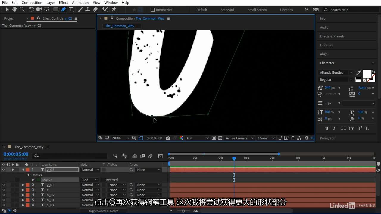The width and height of the screenshot is (381, 214).
Task: Open the Add mask mode dropdown
Action: 90,180
